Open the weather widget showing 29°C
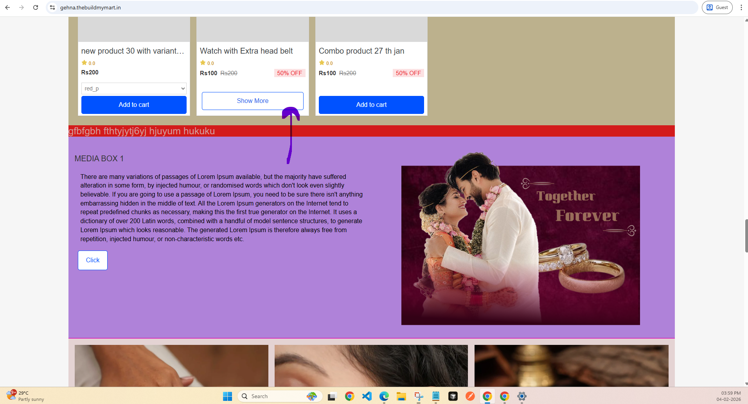The image size is (748, 404). coord(25,396)
